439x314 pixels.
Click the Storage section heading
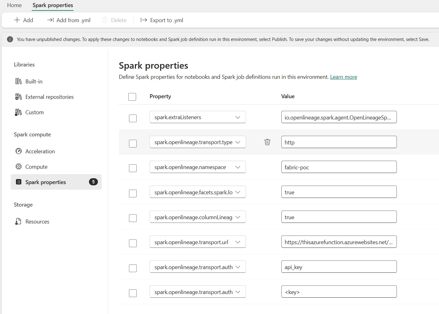(23, 204)
